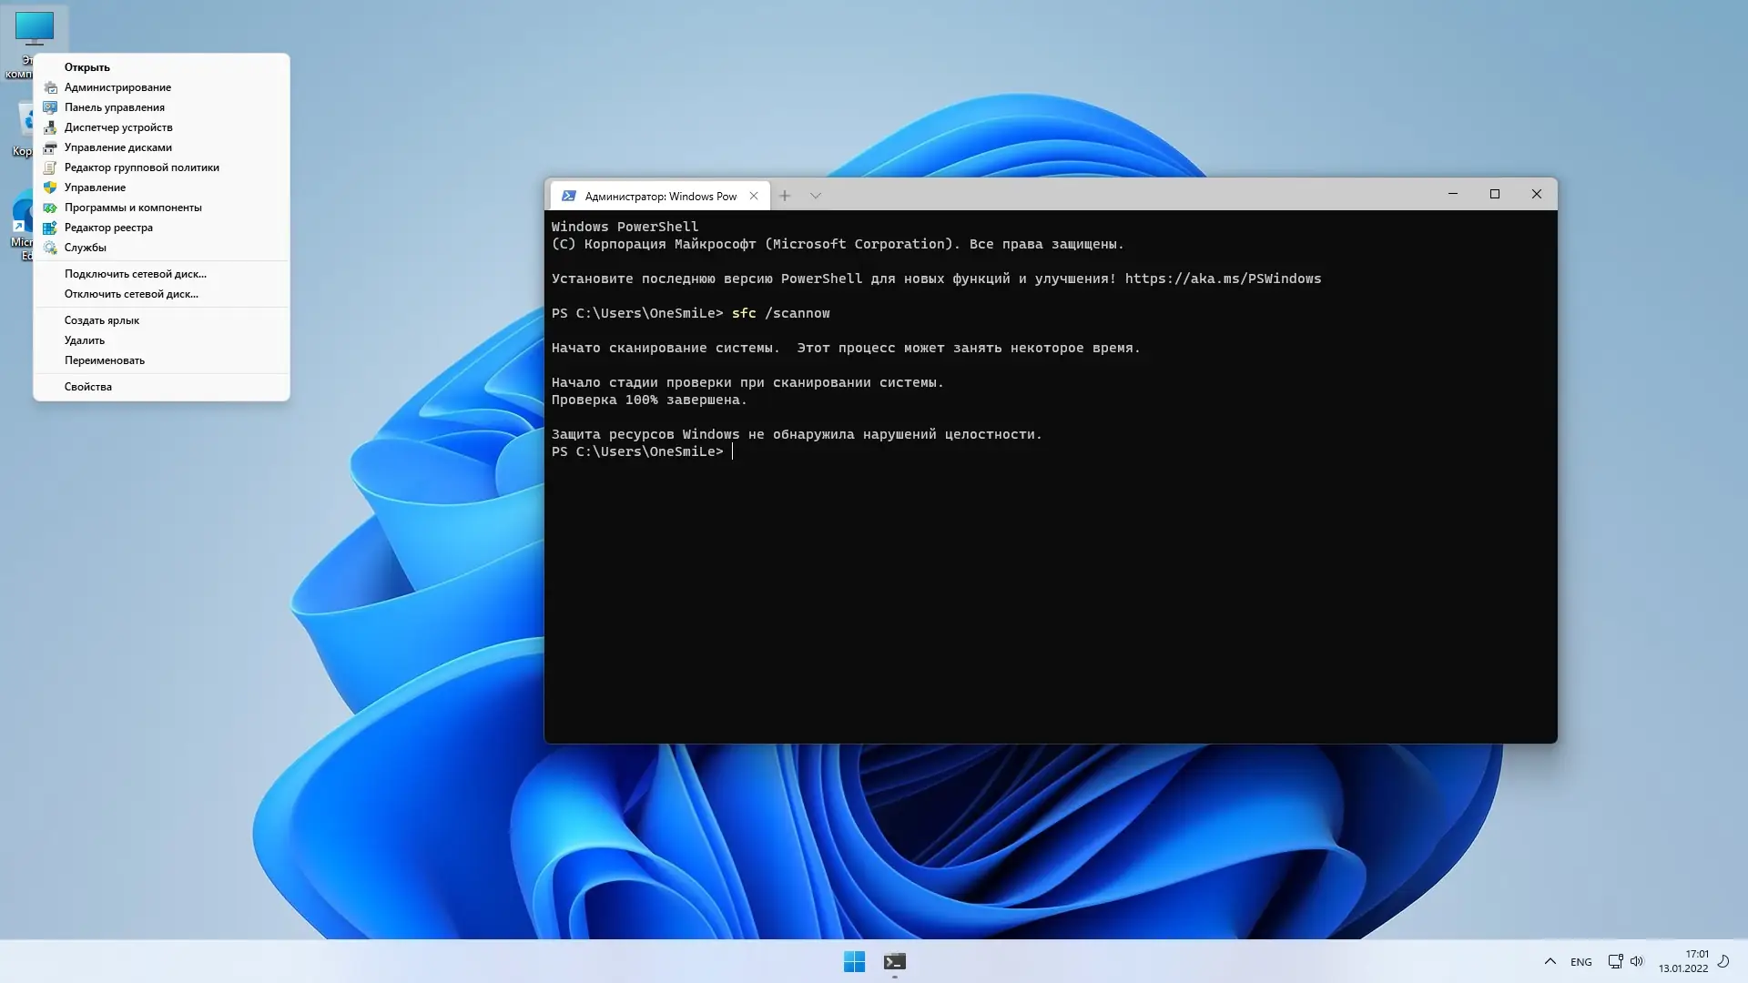Click the new tab plus icon in Terminal
1748x983 pixels.
[785, 196]
